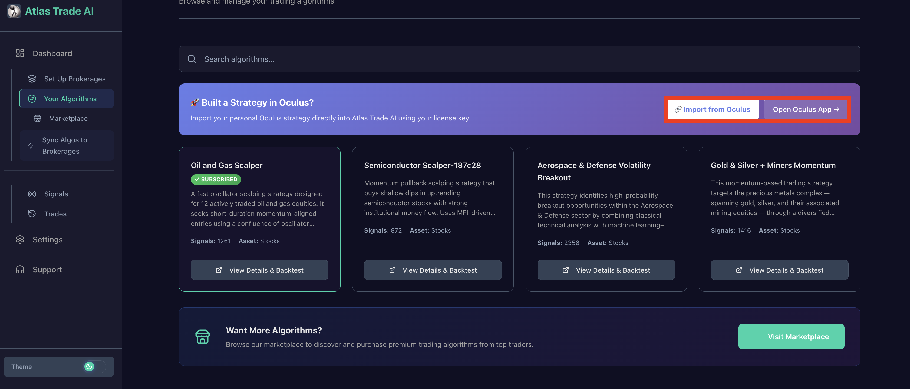Click the rocket emoji in Oculus banner
Image resolution: width=910 pixels, height=389 pixels.
pyautogui.click(x=195, y=102)
